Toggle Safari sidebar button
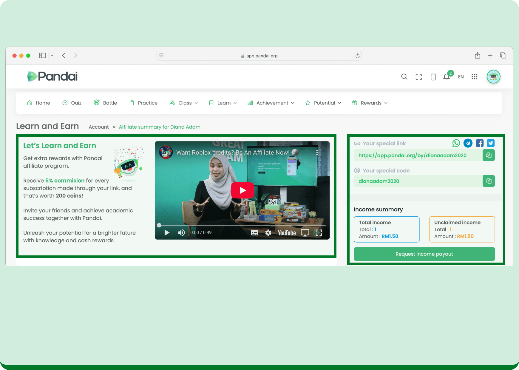519x370 pixels. [x=43, y=55]
